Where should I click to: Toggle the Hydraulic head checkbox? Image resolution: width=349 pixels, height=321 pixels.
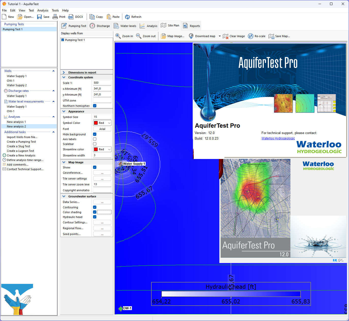coord(95,217)
